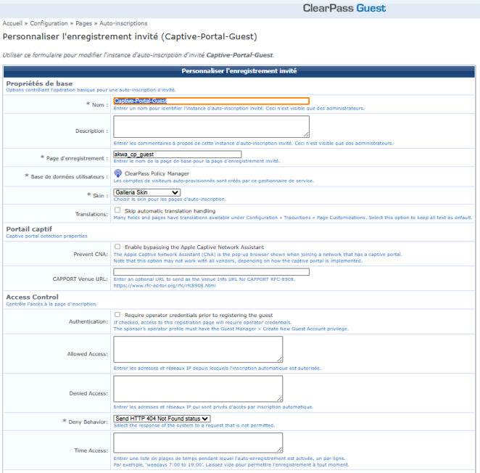Click the Time Access text area
Screen dimensions: 480x473
(198, 443)
